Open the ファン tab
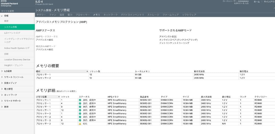 pos(53,15)
